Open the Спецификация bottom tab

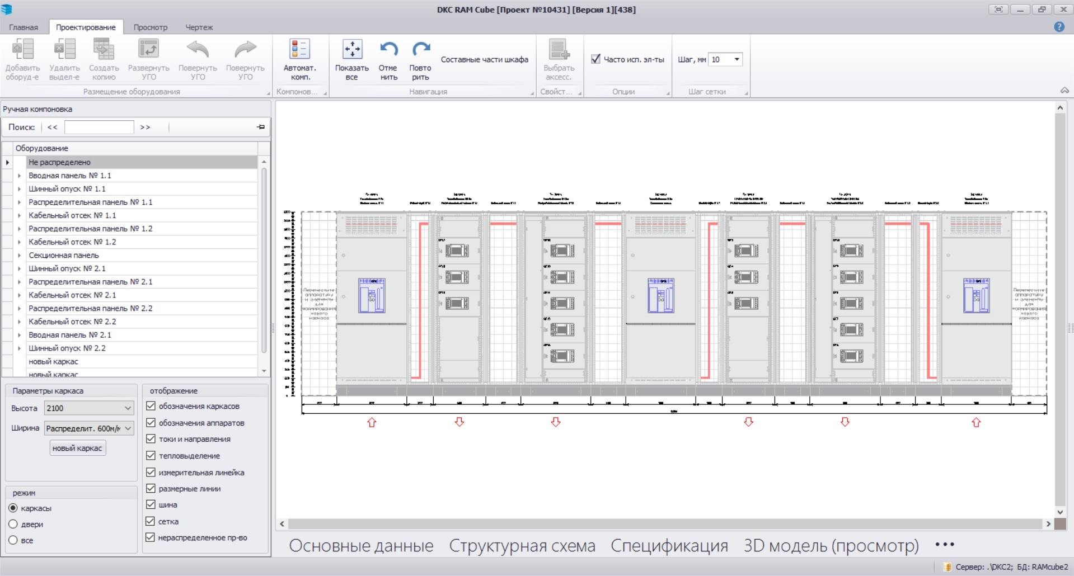point(669,546)
